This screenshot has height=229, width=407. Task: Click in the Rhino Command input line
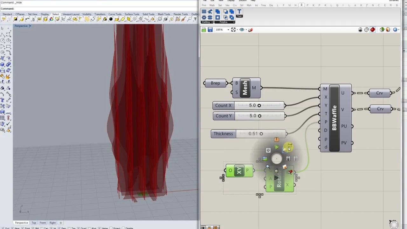(x=105, y=9)
